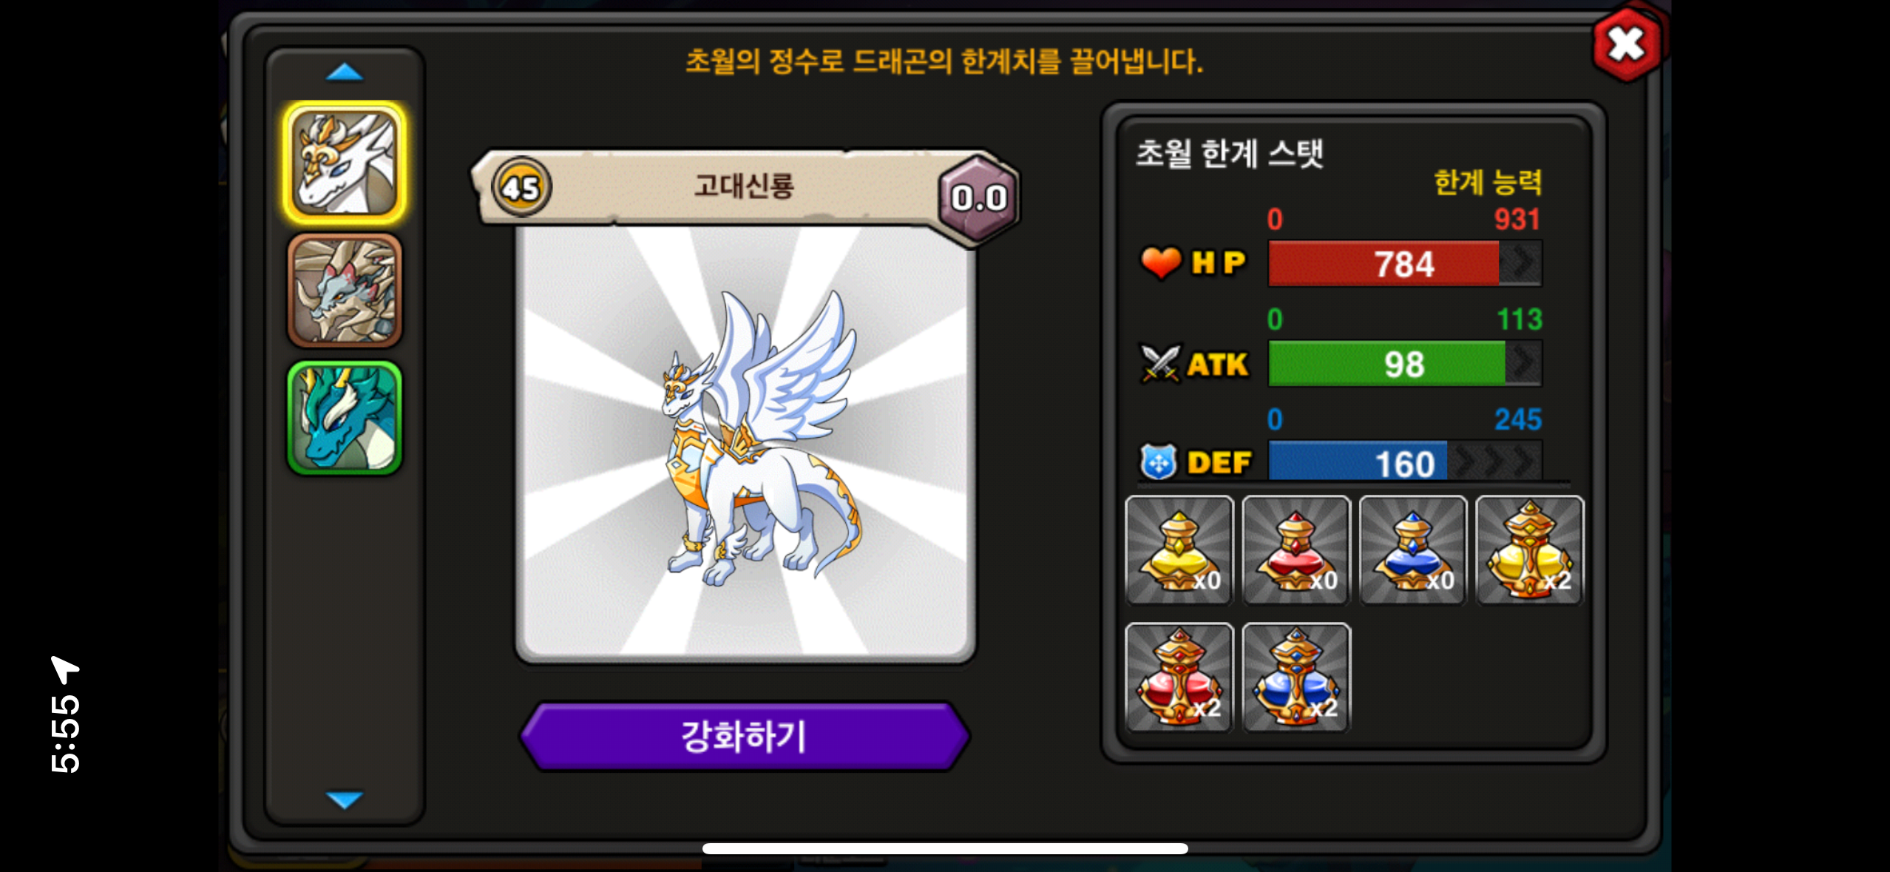Tap the level 45 badge
The image size is (1890, 872).
point(521,188)
